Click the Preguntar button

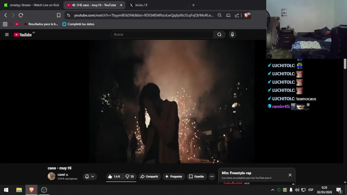(173, 177)
